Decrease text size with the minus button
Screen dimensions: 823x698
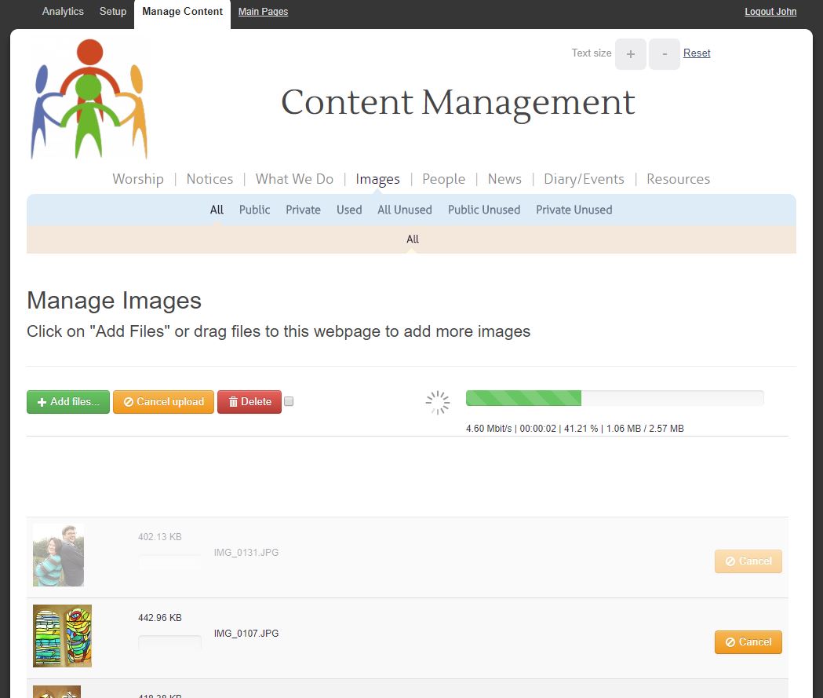(664, 53)
